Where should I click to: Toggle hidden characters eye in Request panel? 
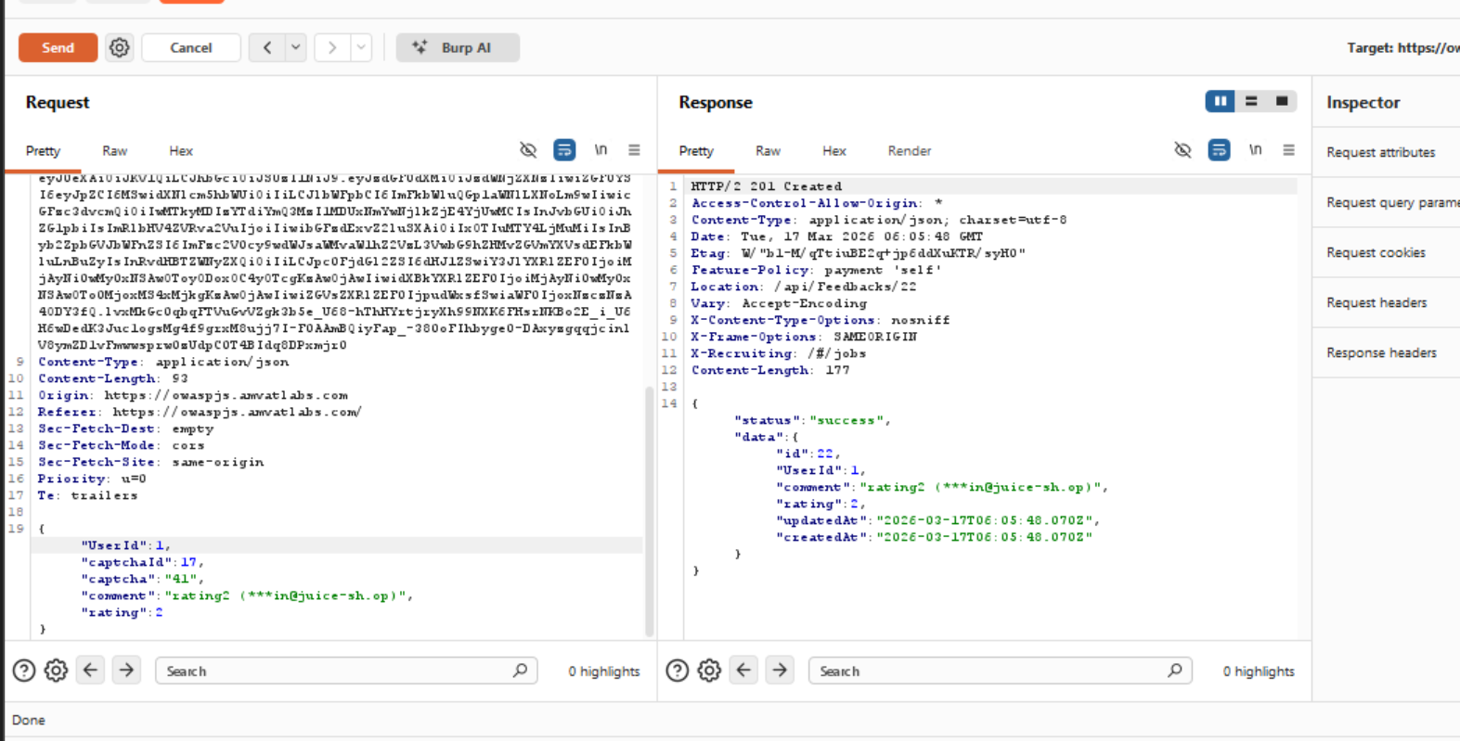click(528, 150)
